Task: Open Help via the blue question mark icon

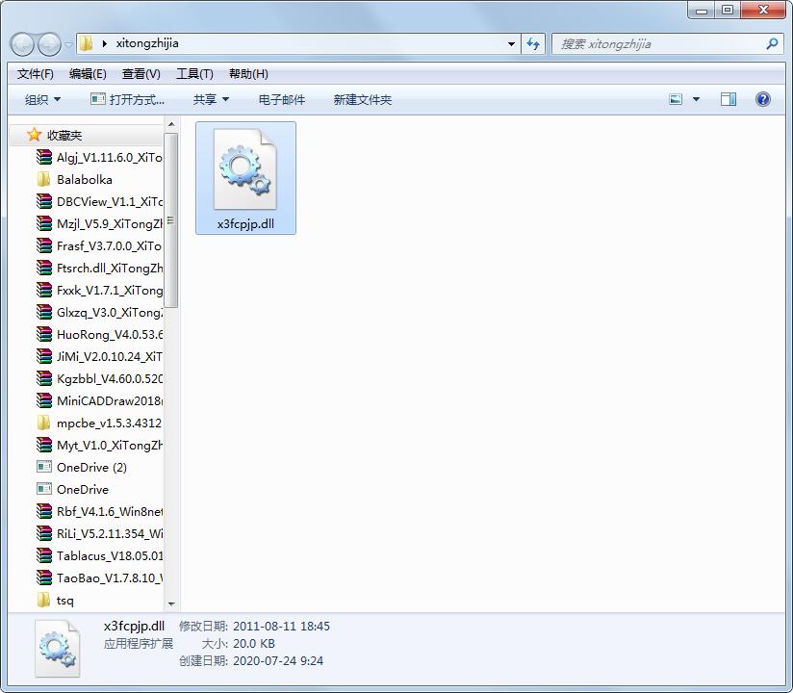Action: click(x=763, y=98)
